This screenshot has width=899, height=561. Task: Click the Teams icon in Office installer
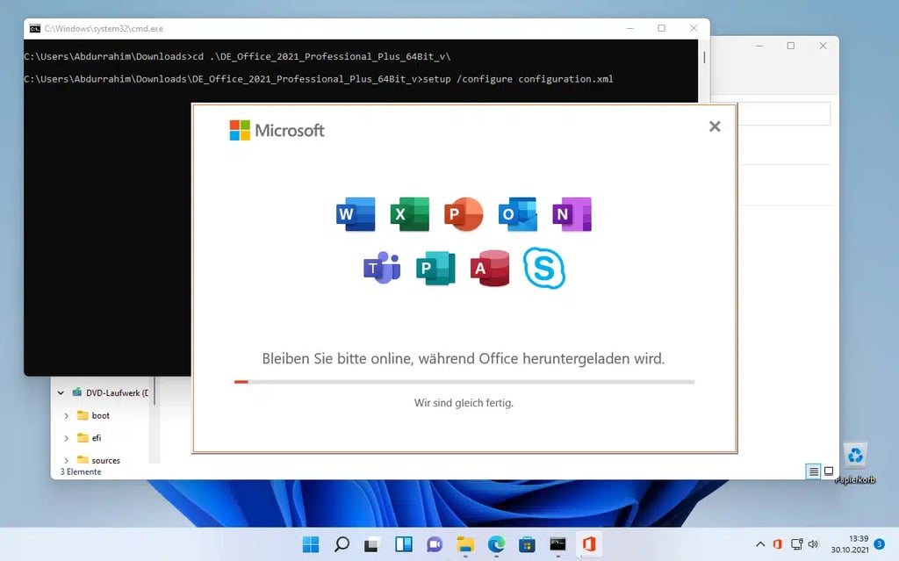tap(382, 267)
